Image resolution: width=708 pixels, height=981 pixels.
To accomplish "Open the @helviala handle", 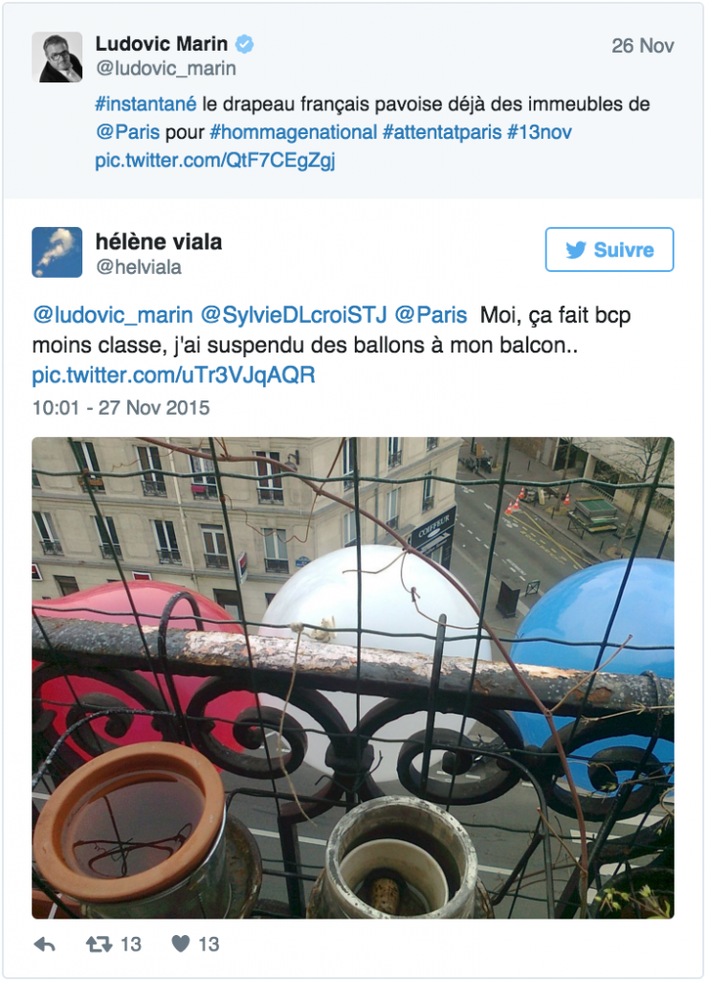I will pos(138,267).
